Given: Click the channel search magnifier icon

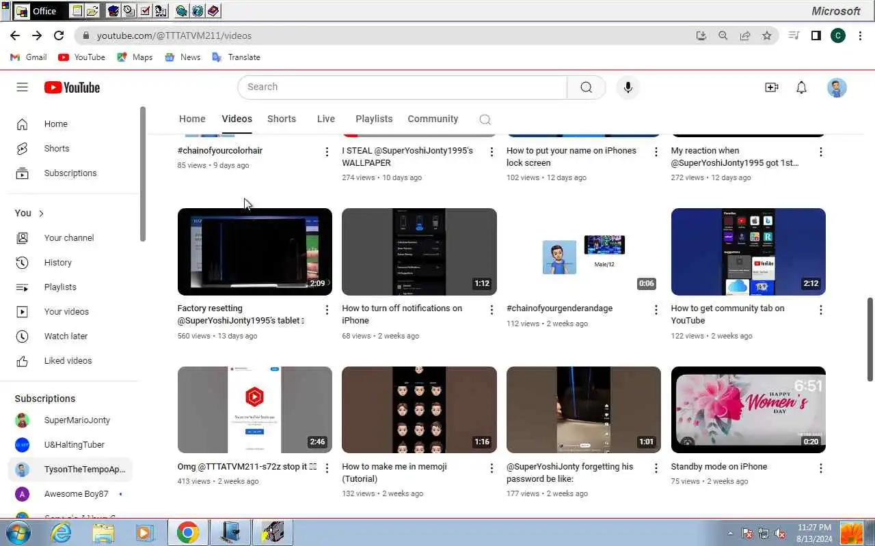Looking at the screenshot, I should coord(485,119).
